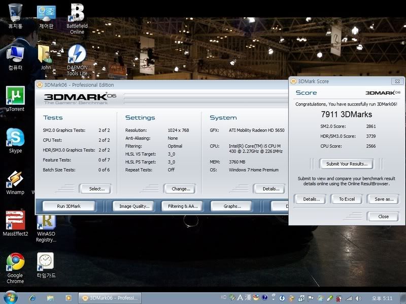Open the Skype desktop shortcut
Screen dimensions: 406x304
[15, 137]
